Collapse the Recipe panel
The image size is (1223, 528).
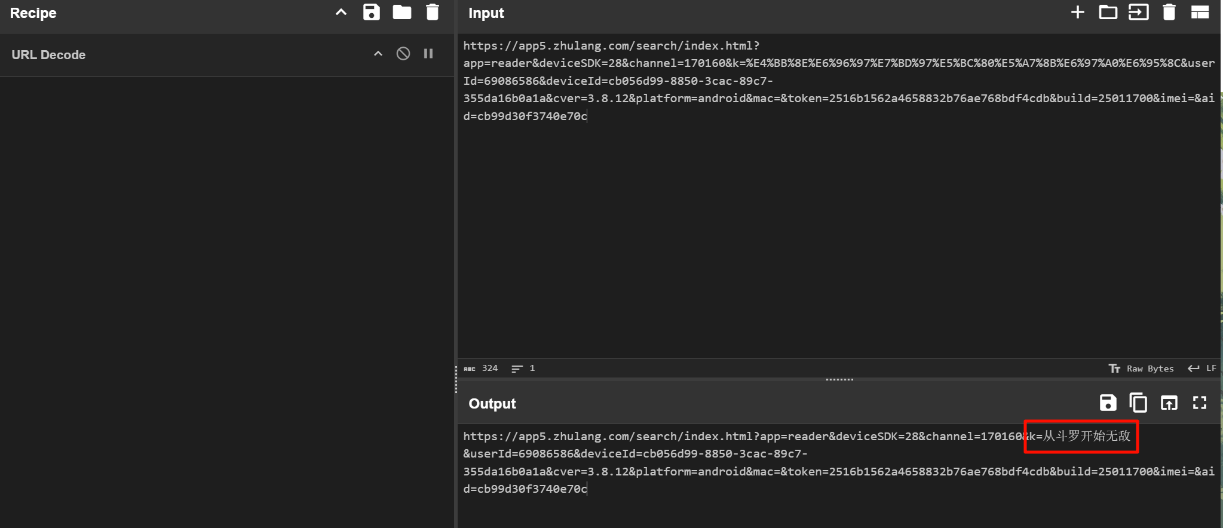341,13
